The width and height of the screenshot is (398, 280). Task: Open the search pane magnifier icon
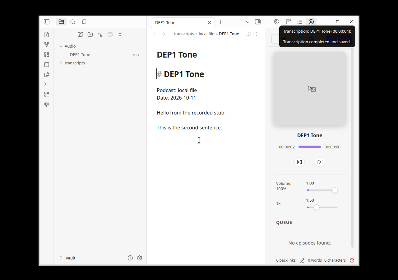tap(73, 22)
